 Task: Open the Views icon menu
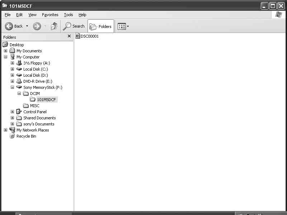pyautogui.click(x=122, y=26)
